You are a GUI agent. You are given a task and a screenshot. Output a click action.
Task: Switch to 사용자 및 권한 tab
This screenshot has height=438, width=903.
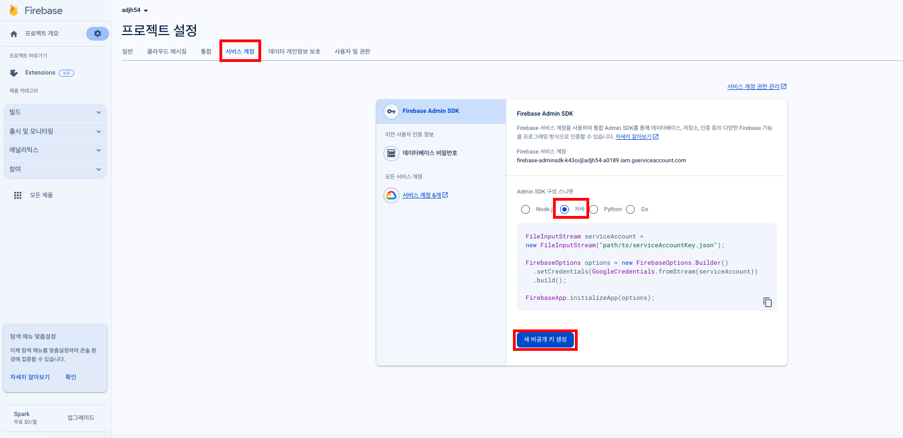tap(352, 52)
